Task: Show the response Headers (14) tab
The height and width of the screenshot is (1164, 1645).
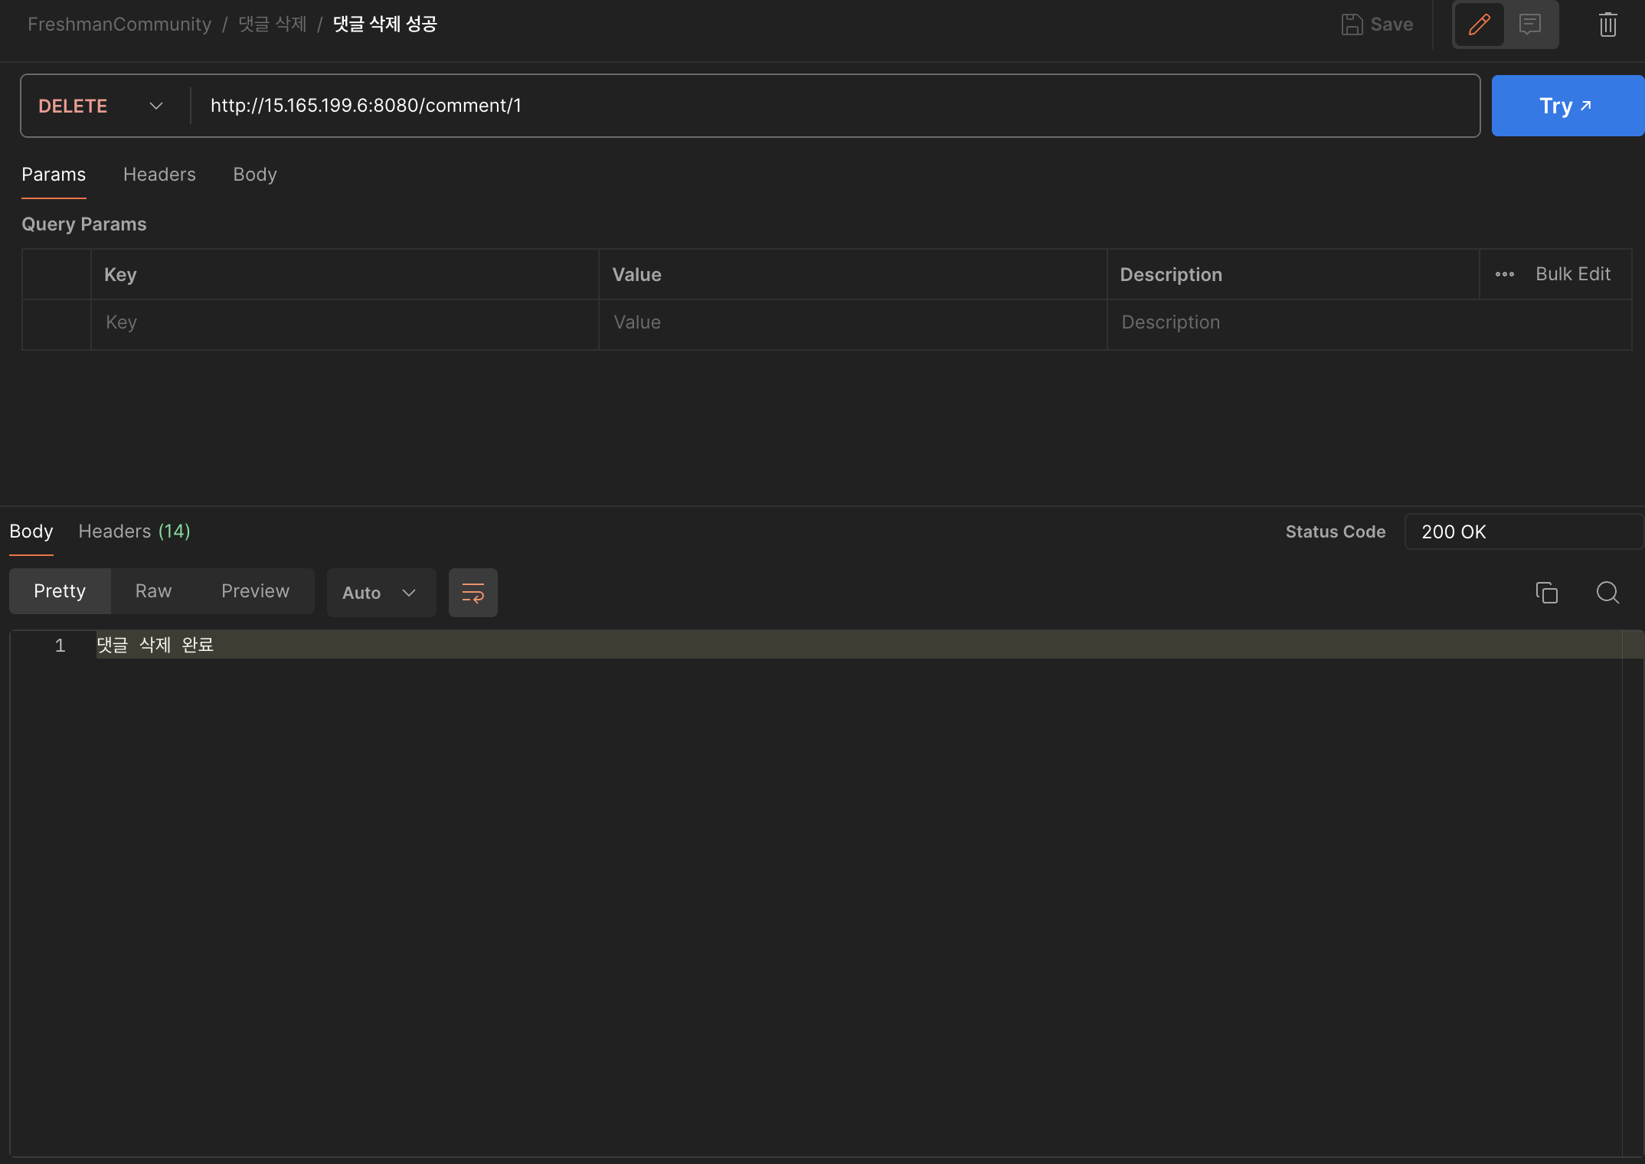Action: (x=134, y=531)
